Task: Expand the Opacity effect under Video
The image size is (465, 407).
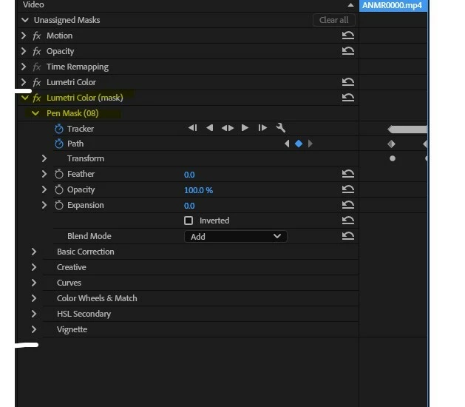Action: [24, 51]
